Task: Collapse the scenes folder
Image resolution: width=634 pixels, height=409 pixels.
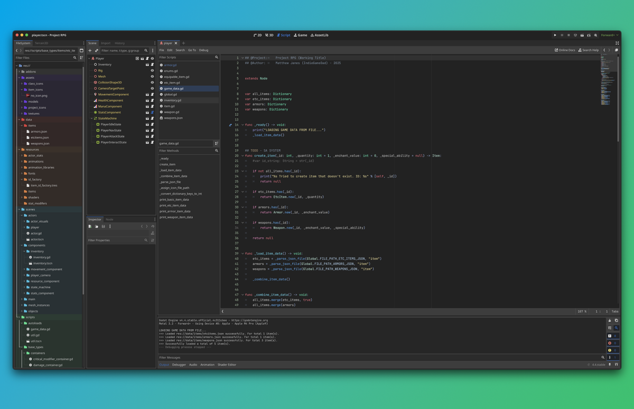Action: click(19, 210)
